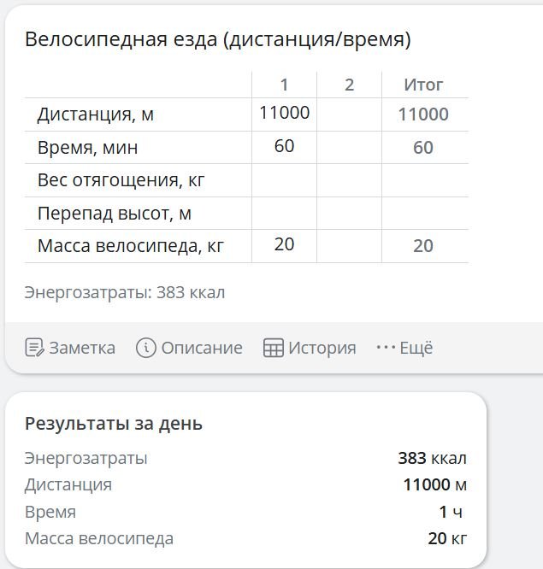
Task: Click the Описание info icon
Action: click(146, 348)
